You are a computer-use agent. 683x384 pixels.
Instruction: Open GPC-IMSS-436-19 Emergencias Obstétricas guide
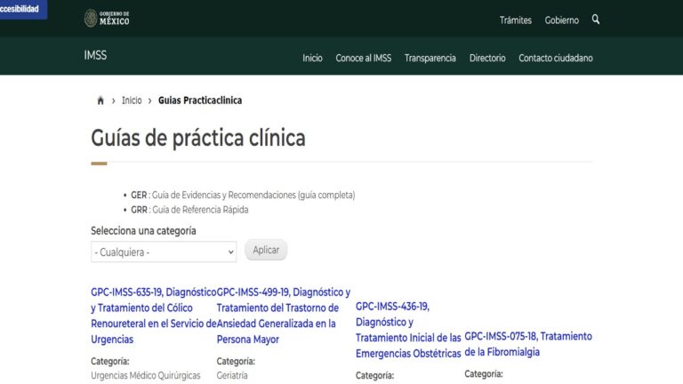[x=408, y=330]
